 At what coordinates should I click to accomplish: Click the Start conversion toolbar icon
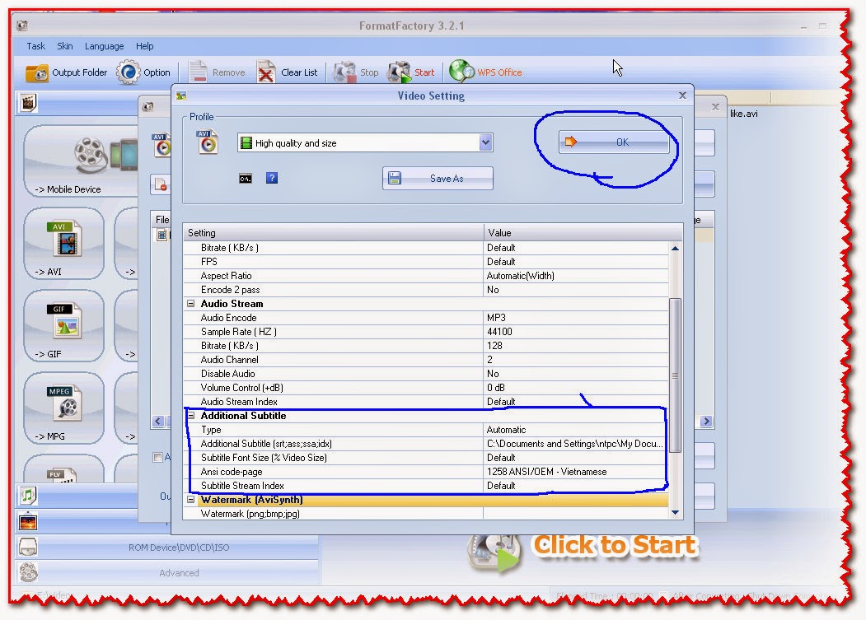[398, 72]
